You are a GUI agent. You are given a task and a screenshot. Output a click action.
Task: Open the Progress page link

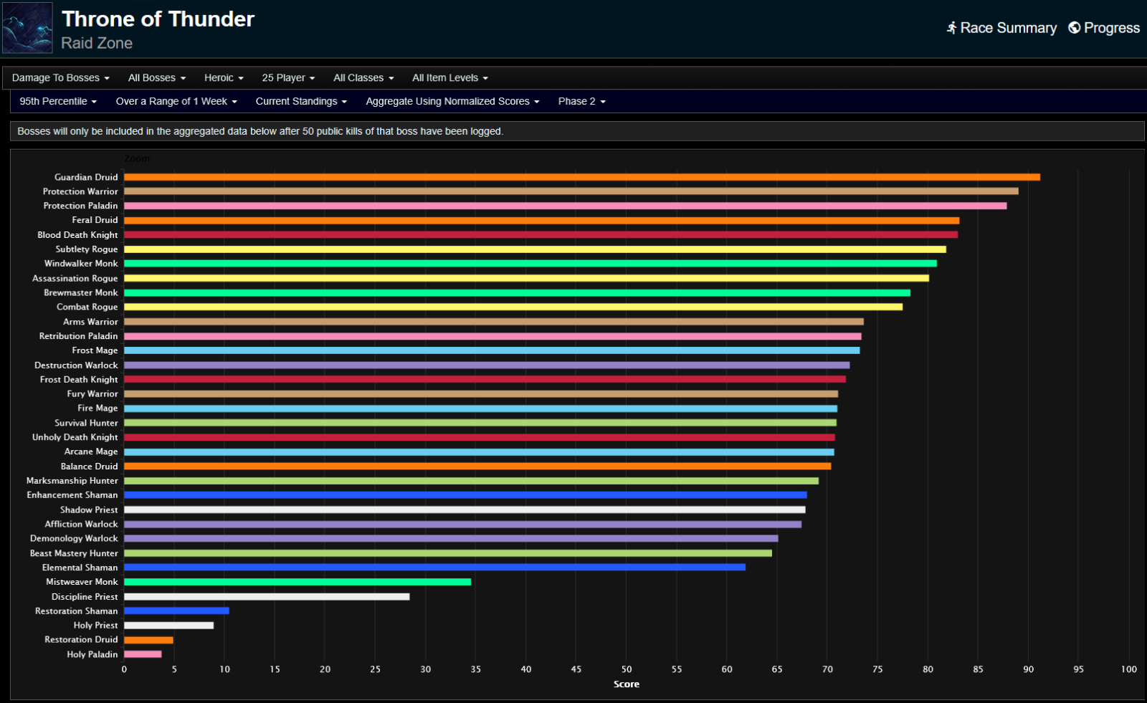[x=1110, y=28]
